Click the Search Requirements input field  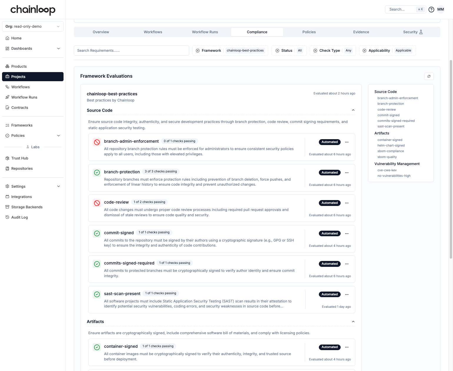point(131,50)
